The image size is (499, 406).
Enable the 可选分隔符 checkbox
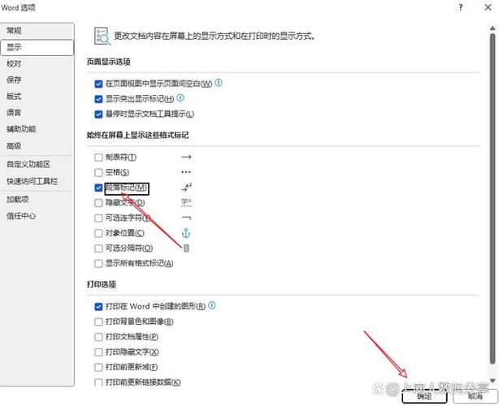click(x=98, y=248)
